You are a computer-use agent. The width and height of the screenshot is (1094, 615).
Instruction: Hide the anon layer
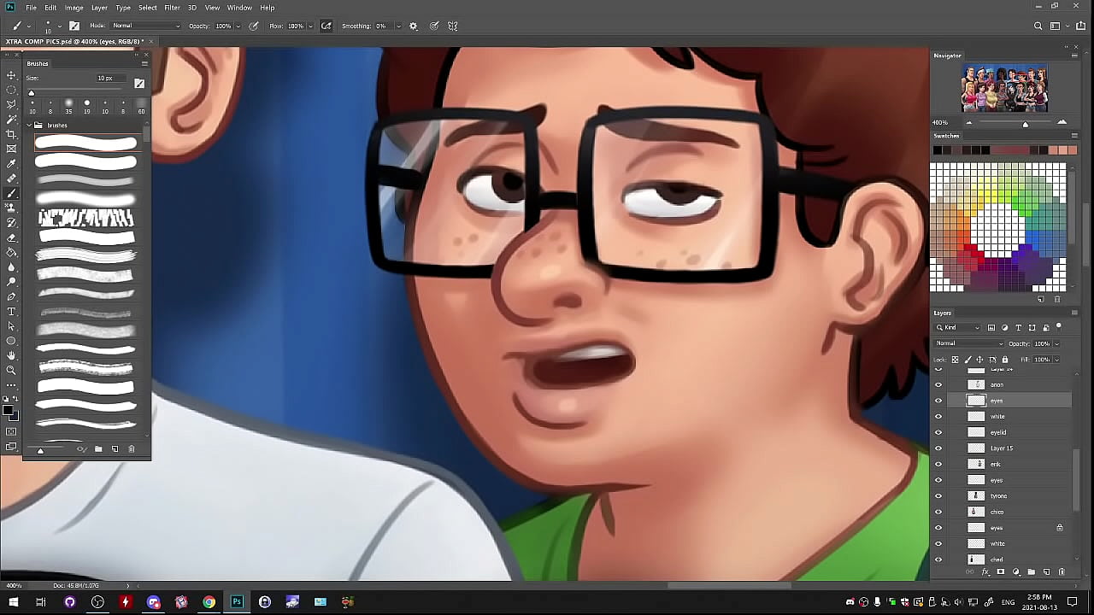[938, 384]
